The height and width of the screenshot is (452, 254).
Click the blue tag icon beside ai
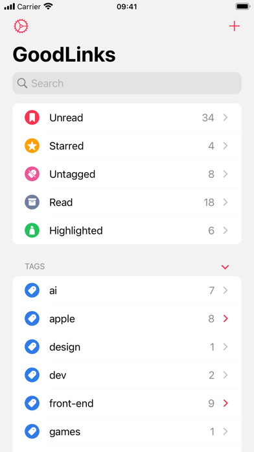click(32, 290)
